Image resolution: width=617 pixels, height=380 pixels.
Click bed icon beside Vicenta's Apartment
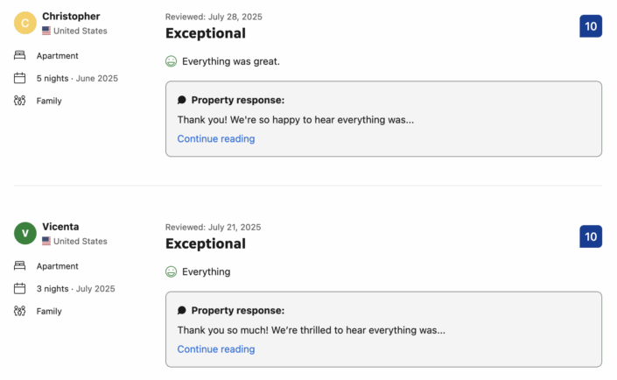(x=19, y=266)
